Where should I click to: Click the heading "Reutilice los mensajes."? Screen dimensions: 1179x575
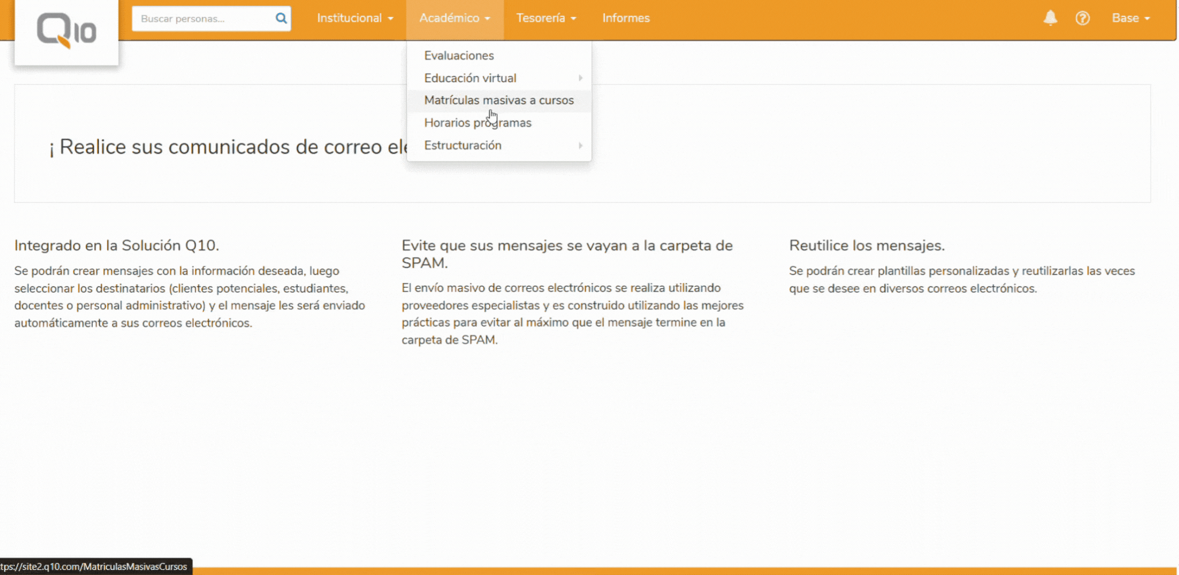pyautogui.click(x=867, y=246)
